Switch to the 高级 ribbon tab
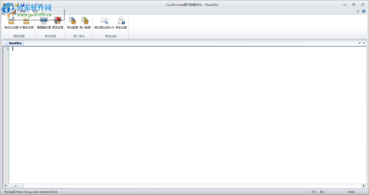This screenshot has width=369, height=195. pyautogui.click(x=35, y=11)
